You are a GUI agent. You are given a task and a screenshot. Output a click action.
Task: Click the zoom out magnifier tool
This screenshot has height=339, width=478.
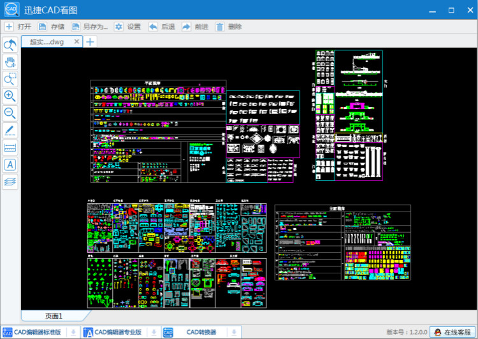[10, 113]
